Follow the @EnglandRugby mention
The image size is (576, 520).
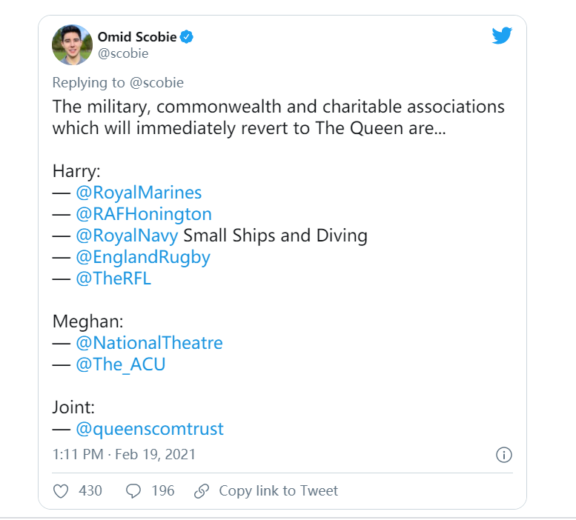tap(143, 257)
